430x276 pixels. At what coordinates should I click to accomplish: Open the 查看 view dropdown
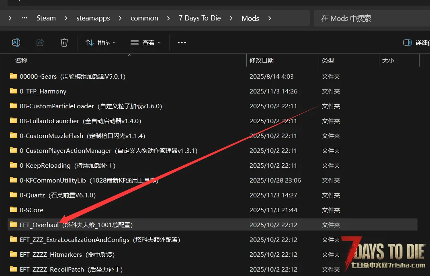pos(145,43)
